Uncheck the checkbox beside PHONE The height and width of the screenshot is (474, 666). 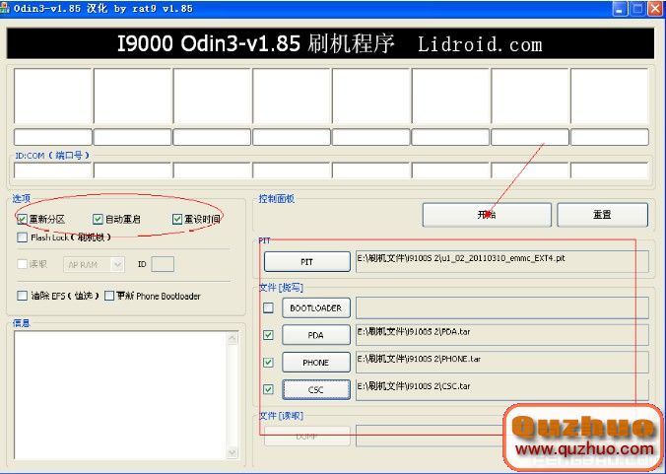coord(268,363)
